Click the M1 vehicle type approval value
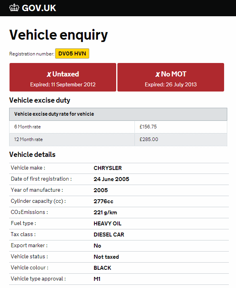This screenshot has height=288, width=236. coord(97,279)
